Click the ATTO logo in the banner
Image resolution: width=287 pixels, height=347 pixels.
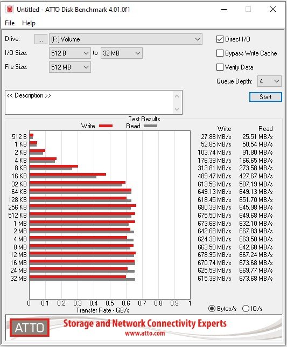[30, 328]
